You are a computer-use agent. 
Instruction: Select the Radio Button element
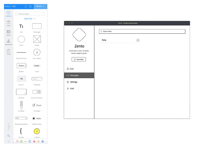pos(37,118)
